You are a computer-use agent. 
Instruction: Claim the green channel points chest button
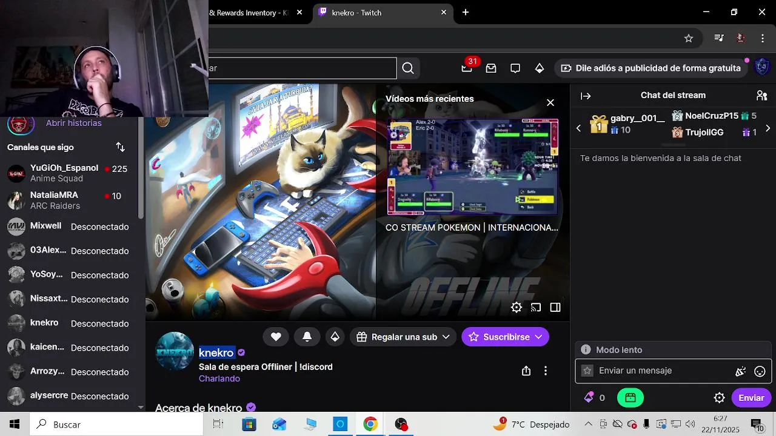(x=630, y=398)
